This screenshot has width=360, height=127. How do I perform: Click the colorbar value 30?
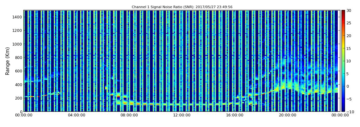point(349,10)
